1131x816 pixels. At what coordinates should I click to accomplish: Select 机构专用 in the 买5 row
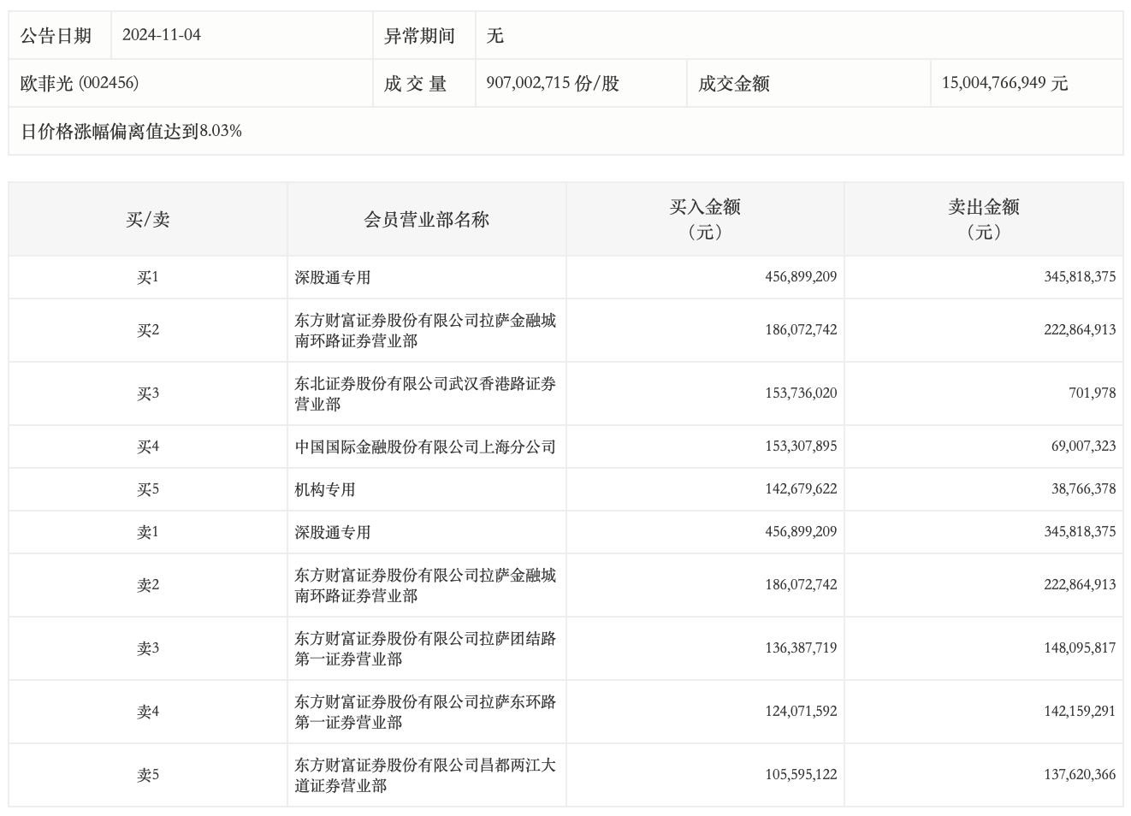coord(325,489)
